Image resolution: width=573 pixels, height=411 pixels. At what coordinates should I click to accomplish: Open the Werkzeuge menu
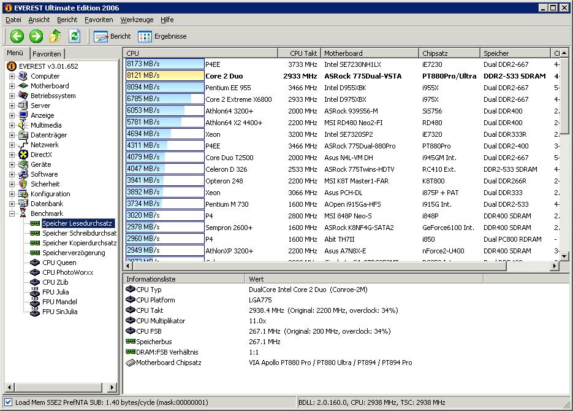click(137, 20)
